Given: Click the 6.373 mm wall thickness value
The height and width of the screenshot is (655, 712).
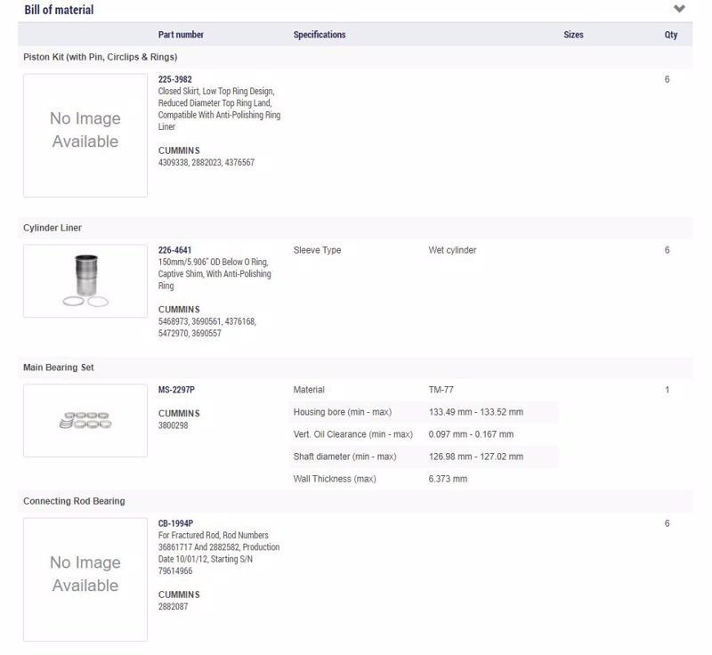Looking at the screenshot, I should pos(448,479).
